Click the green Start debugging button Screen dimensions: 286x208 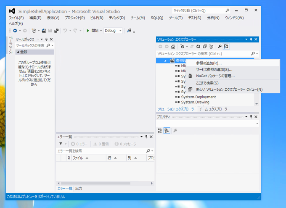(88, 31)
